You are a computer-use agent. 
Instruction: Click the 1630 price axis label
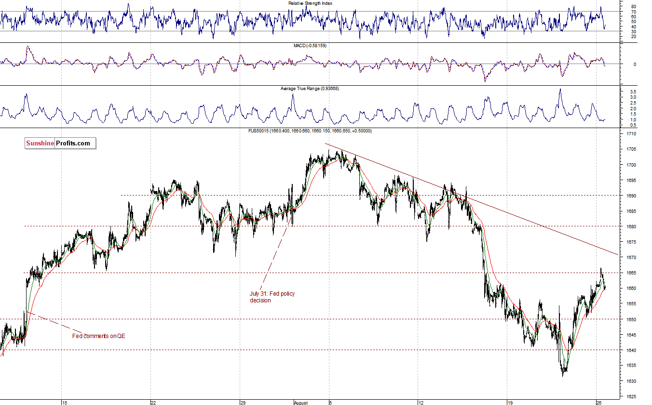pos(632,380)
